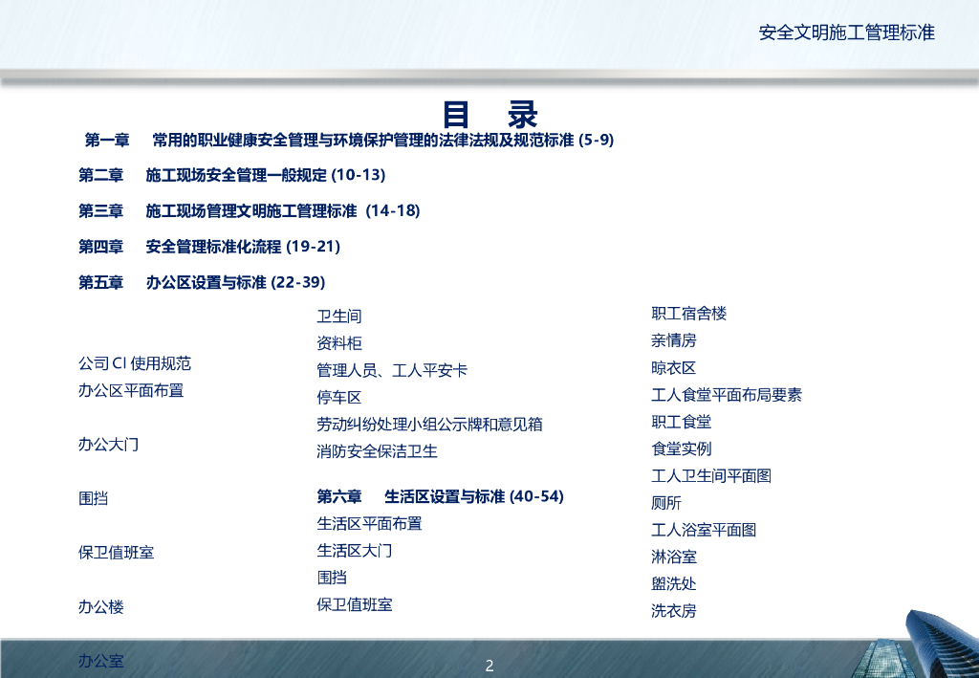This screenshot has height=678, width=979.
Task: Select 工人食堂平面布局要素 entry
Action: [x=727, y=395]
